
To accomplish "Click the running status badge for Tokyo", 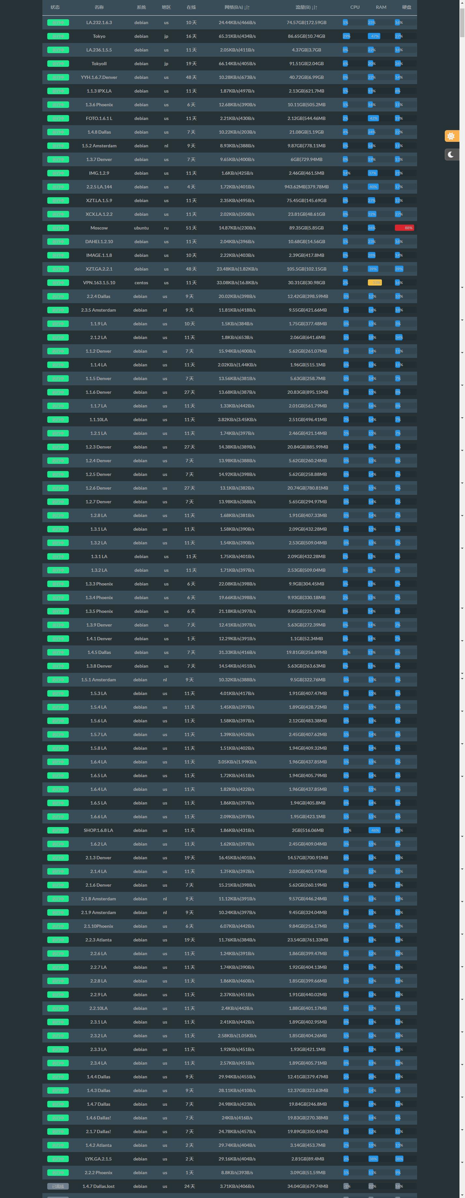I will (x=58, y=36).
